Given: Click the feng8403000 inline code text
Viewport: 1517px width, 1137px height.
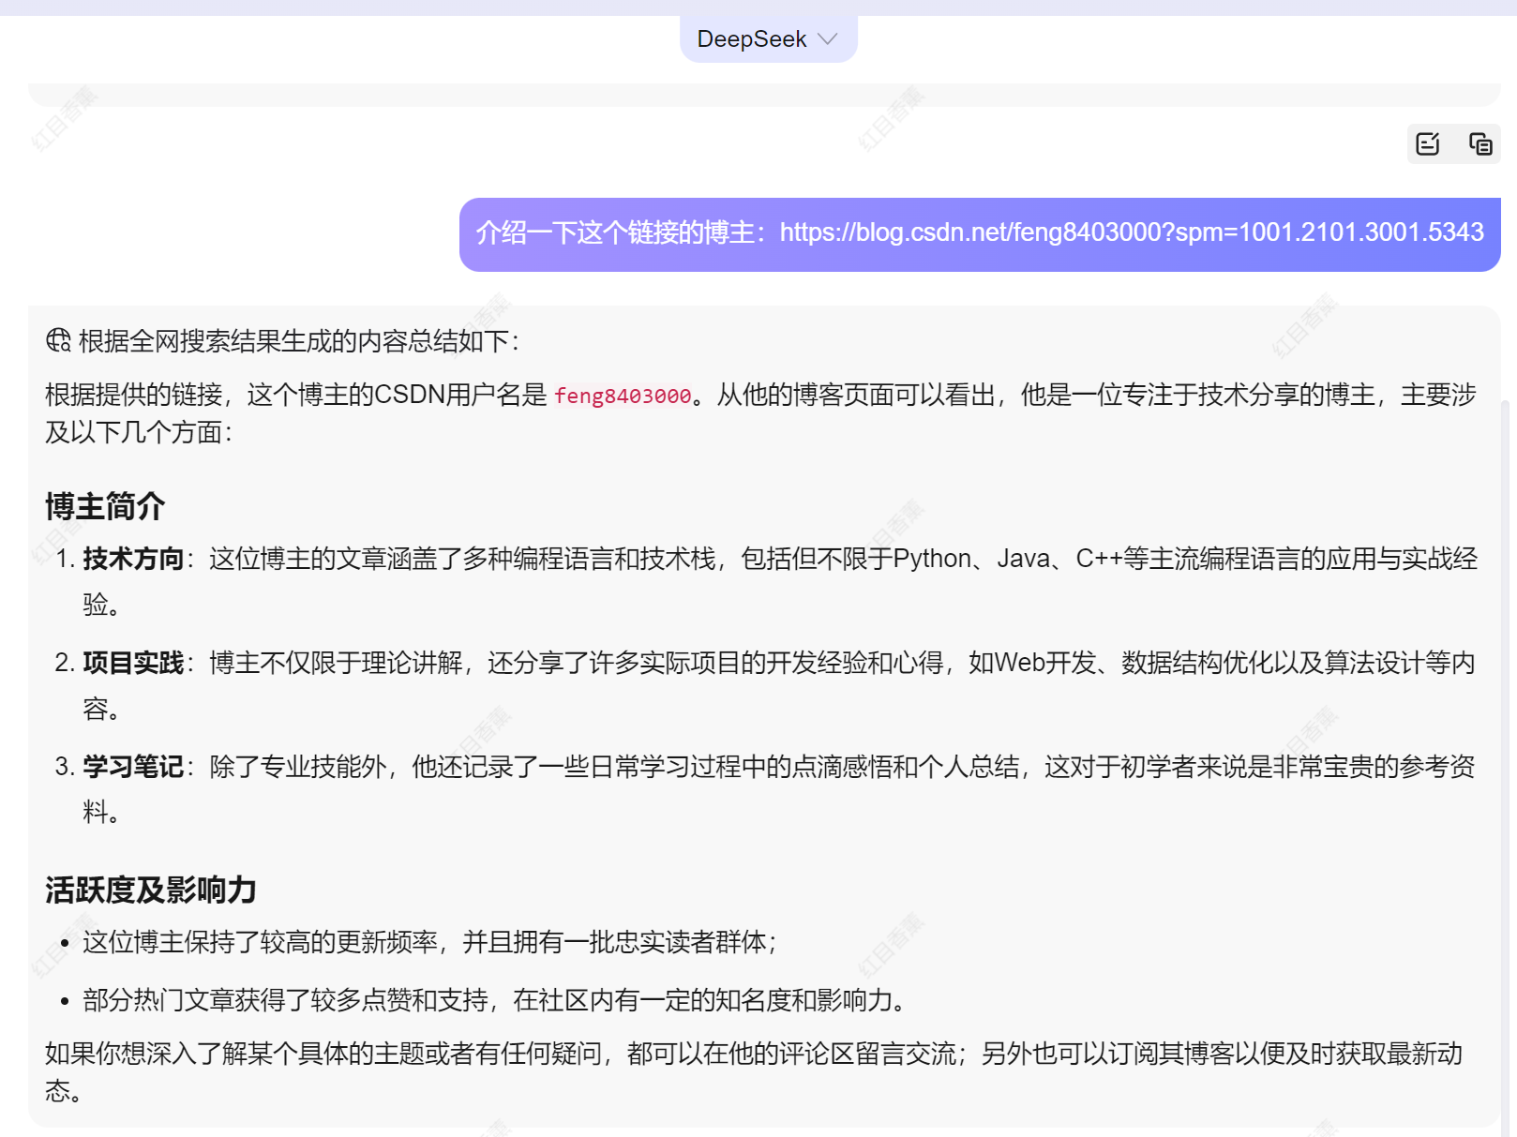Looking at the screenshot, I should tap(623, 396).
